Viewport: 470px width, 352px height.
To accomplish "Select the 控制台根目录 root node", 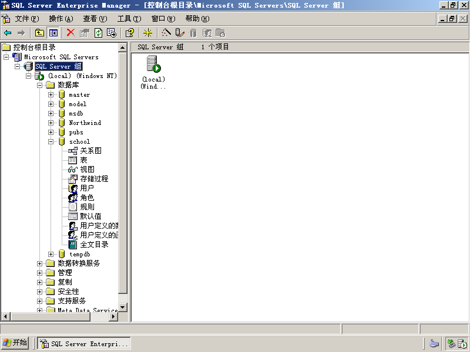I will coord(34,48).
